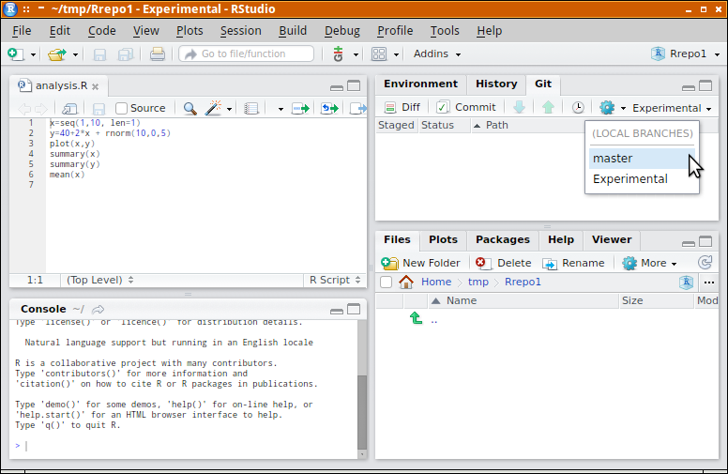The height and width of the screenshot is (474, 728).
Task: Click the Git Push up arrow icon
Action: pyautogui.click(x=548, y=107)
